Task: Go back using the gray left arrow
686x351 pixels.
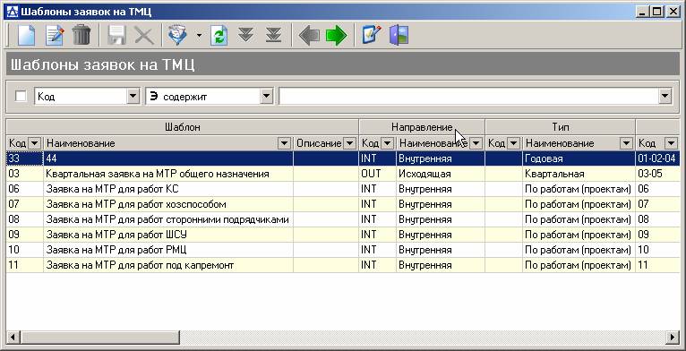Action: coord(309,36)
